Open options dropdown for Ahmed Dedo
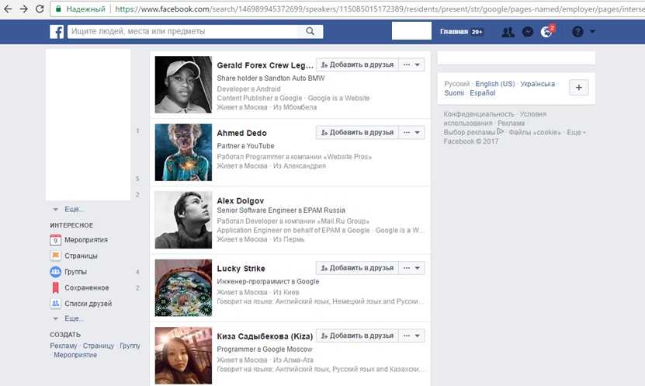The width and height of the screenshot is (645, 386). (x=412, y=133)
